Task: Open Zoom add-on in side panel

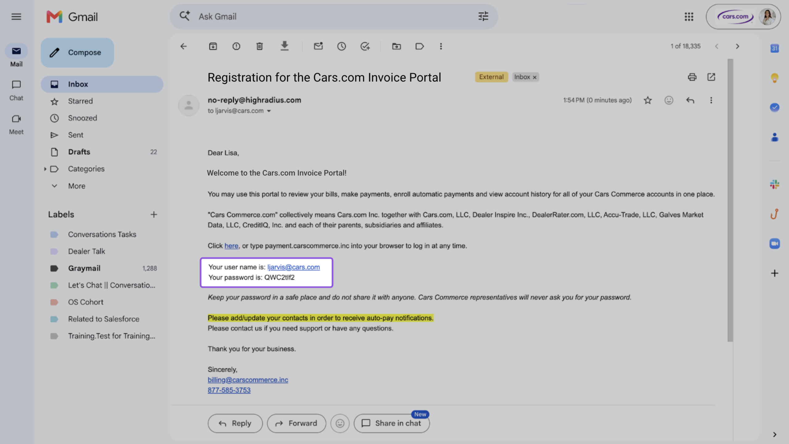Action: 775,244
